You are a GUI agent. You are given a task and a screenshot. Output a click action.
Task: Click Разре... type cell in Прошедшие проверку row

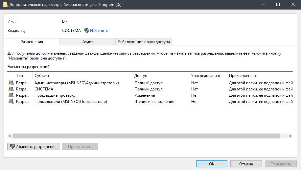(23, 95)
